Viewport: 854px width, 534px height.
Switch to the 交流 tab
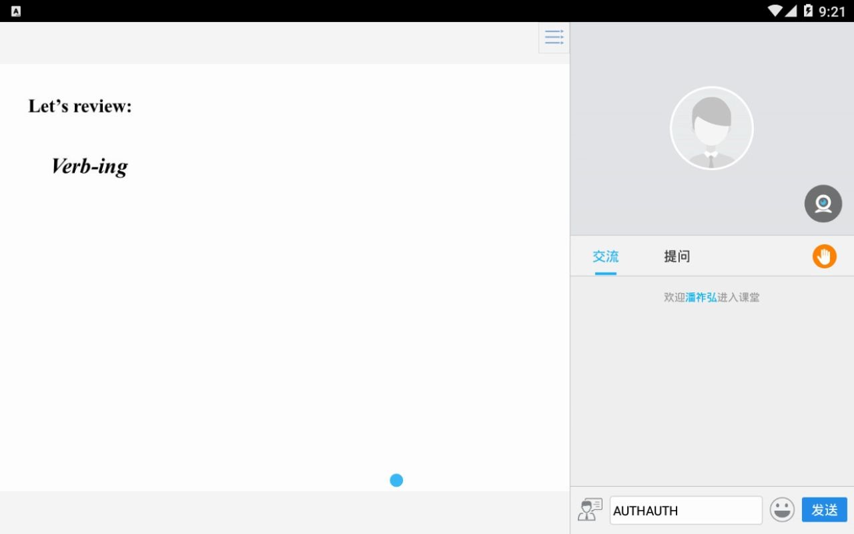click(606, 256)
